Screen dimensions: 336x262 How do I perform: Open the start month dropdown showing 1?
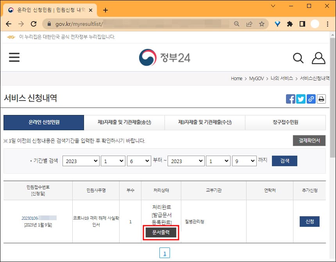(113, 161)
